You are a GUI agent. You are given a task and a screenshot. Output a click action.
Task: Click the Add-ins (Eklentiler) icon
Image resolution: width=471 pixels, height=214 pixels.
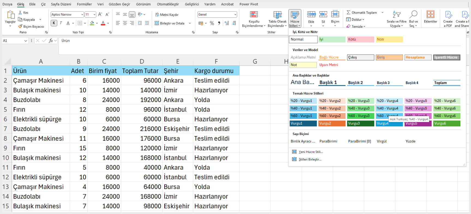pyautogui.click(x=431, y=14)
